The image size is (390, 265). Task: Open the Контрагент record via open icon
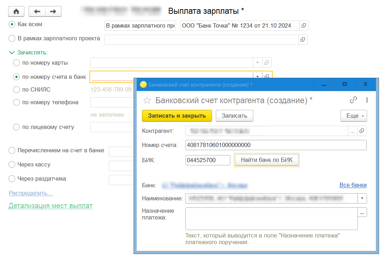(x=361, y=131)
